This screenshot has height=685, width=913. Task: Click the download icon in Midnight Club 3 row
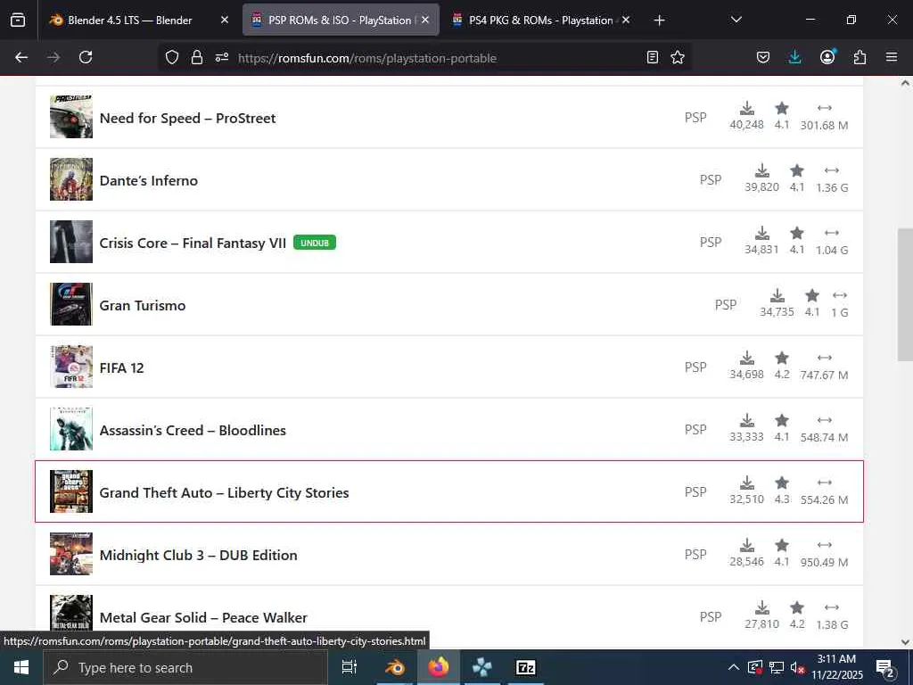coord(747,545)
